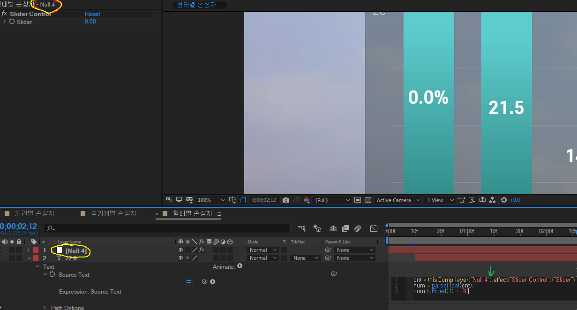Click Null 4 parent pick whip icon
577x310 pixels.
pos(328,250)
